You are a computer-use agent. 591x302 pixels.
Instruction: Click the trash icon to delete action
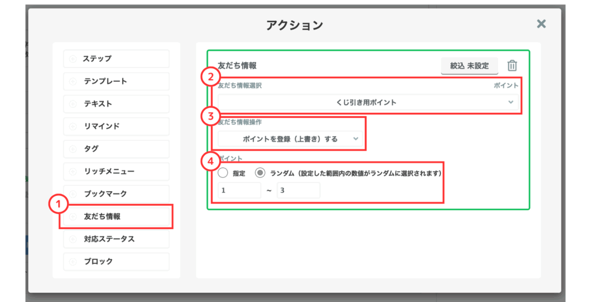512,66
